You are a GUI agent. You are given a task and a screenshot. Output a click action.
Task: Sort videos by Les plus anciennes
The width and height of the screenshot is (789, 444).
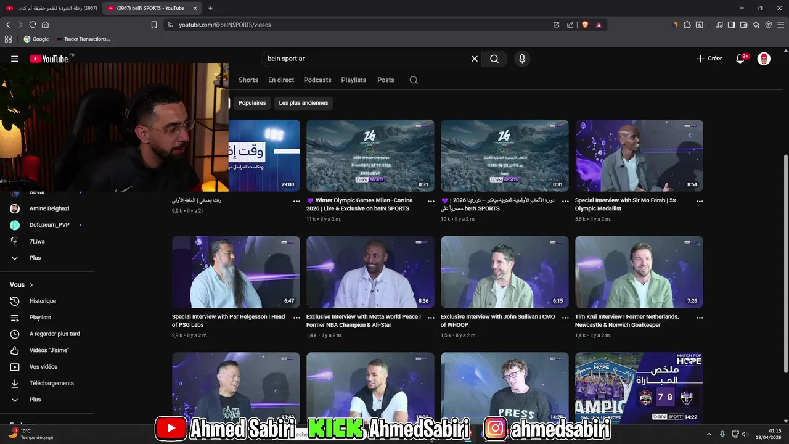(x=303, y=103)
